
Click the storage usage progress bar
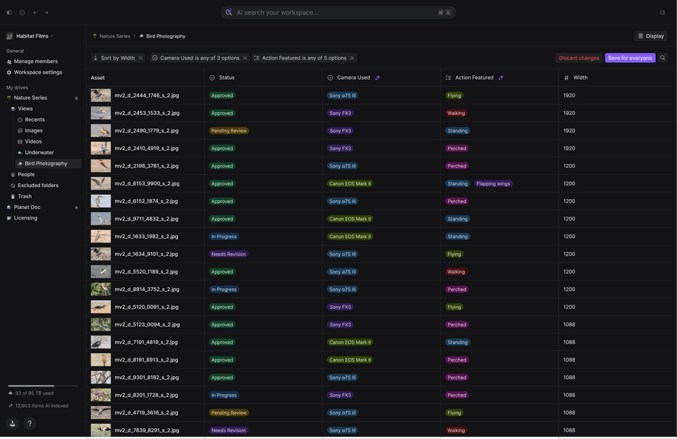tap(42, 386)
